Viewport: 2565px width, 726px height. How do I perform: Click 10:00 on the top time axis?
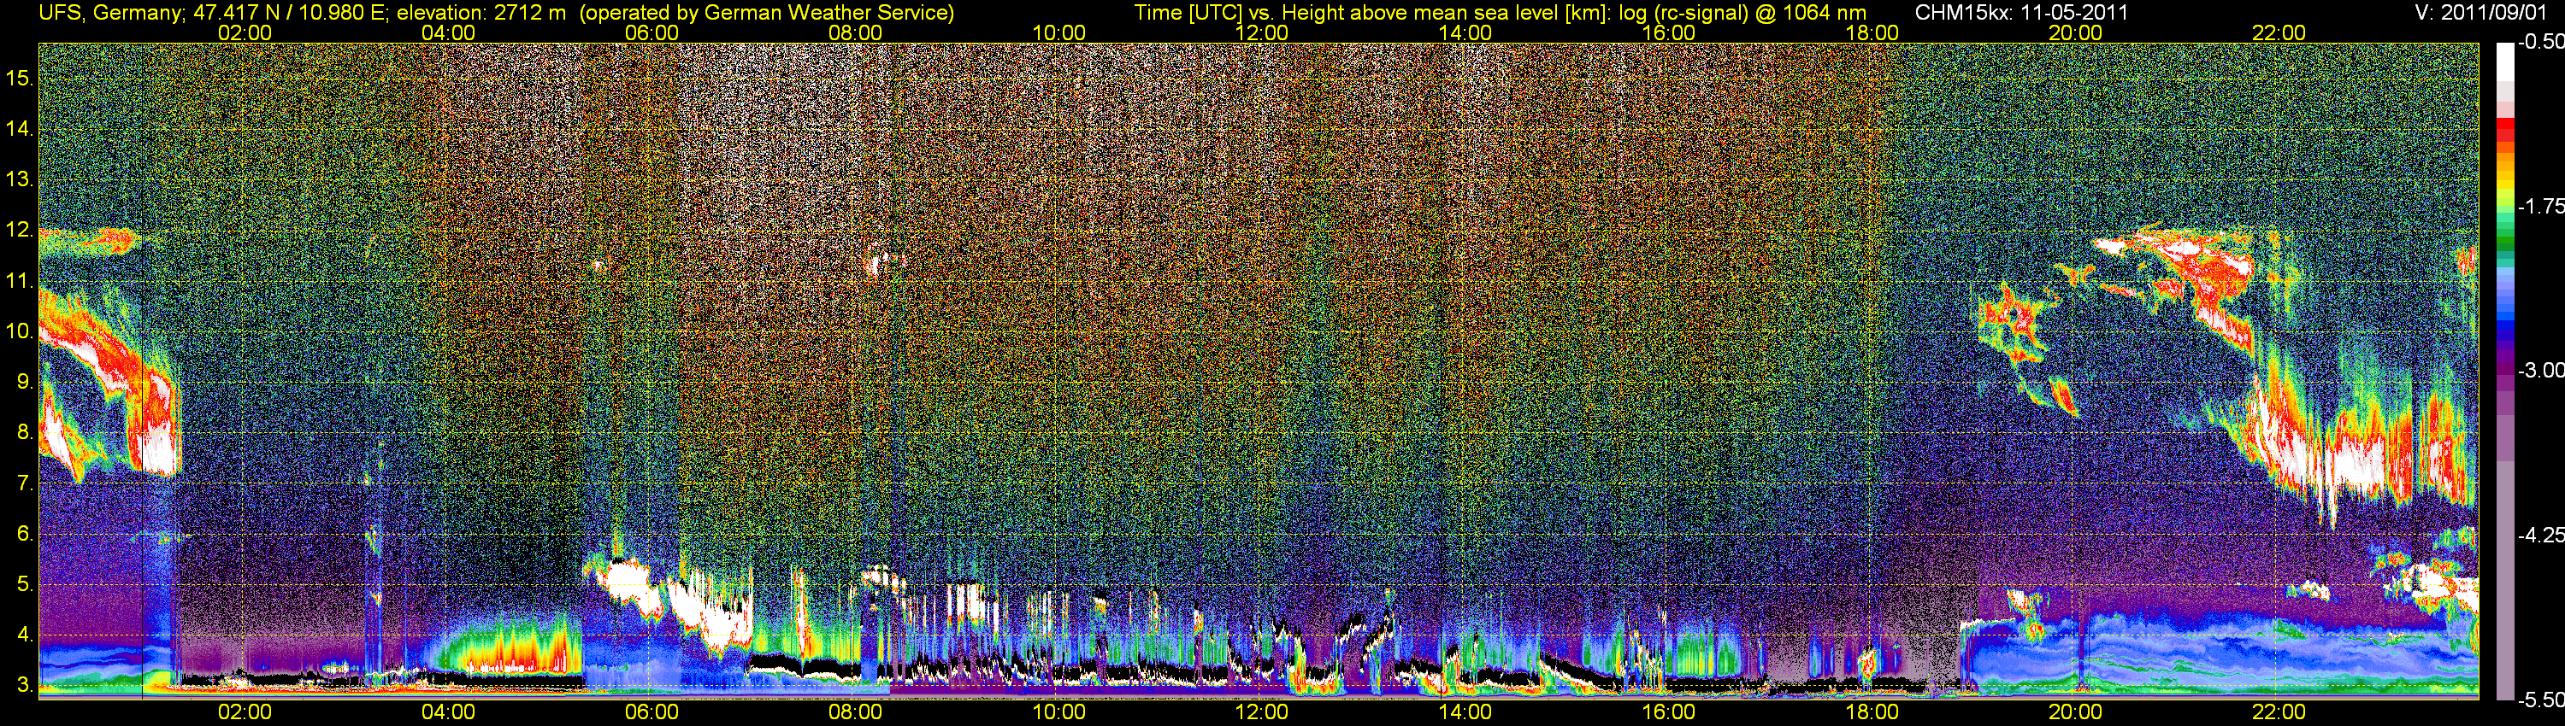1058,32
